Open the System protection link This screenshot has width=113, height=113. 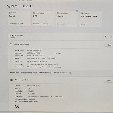[x=45, y=73]
